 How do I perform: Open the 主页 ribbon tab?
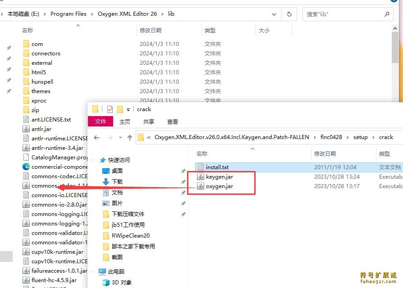click(125, 121)
